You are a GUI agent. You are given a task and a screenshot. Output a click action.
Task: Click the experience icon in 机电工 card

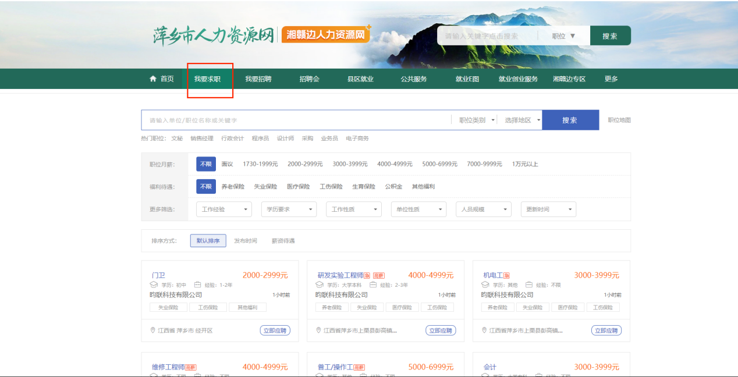point(529,285)
